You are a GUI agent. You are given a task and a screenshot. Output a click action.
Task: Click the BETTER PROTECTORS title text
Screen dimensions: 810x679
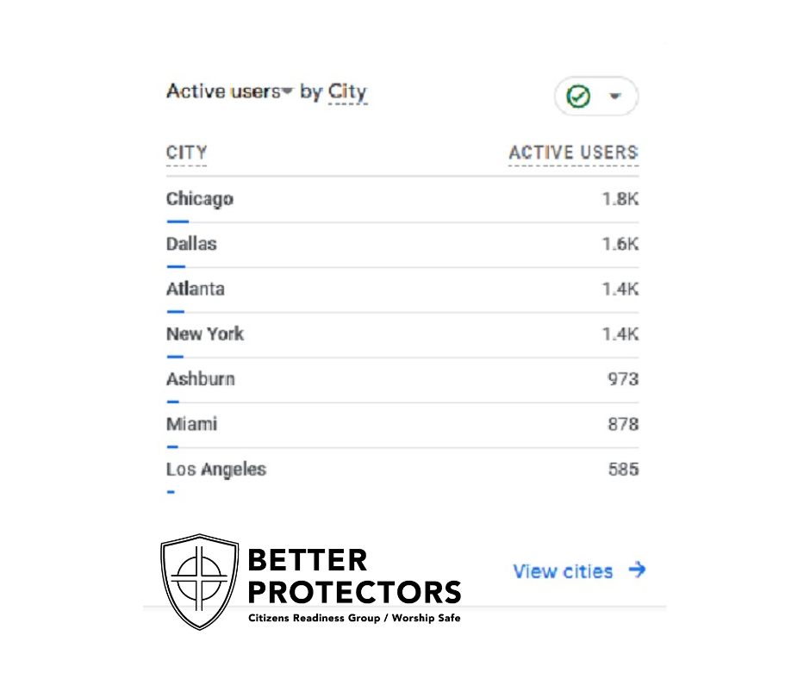tap(353, 576)
